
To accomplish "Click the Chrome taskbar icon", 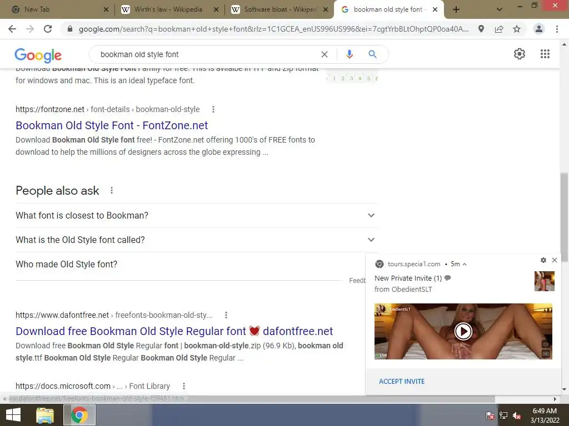I will [79, 415].
